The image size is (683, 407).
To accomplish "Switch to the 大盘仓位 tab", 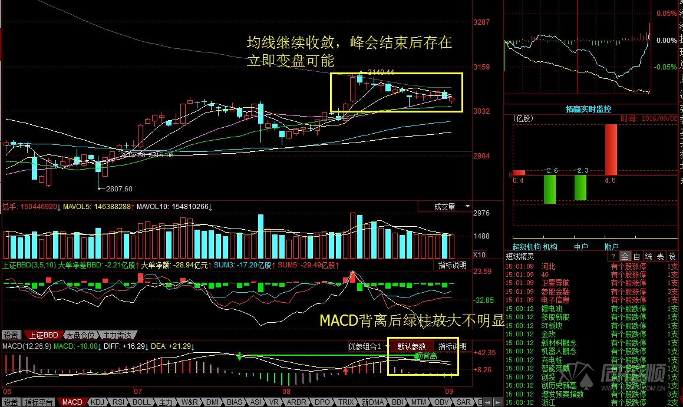I will pos(79,335).
